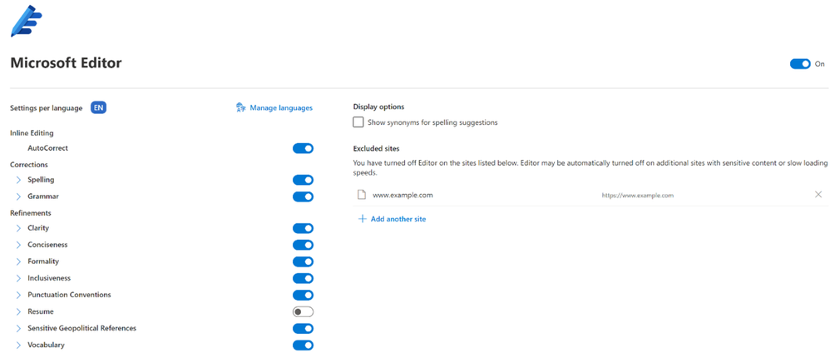The image size is (830, 358).
Task: Switch off Sensitive Geopolitical References toggle
Action: 303,328
